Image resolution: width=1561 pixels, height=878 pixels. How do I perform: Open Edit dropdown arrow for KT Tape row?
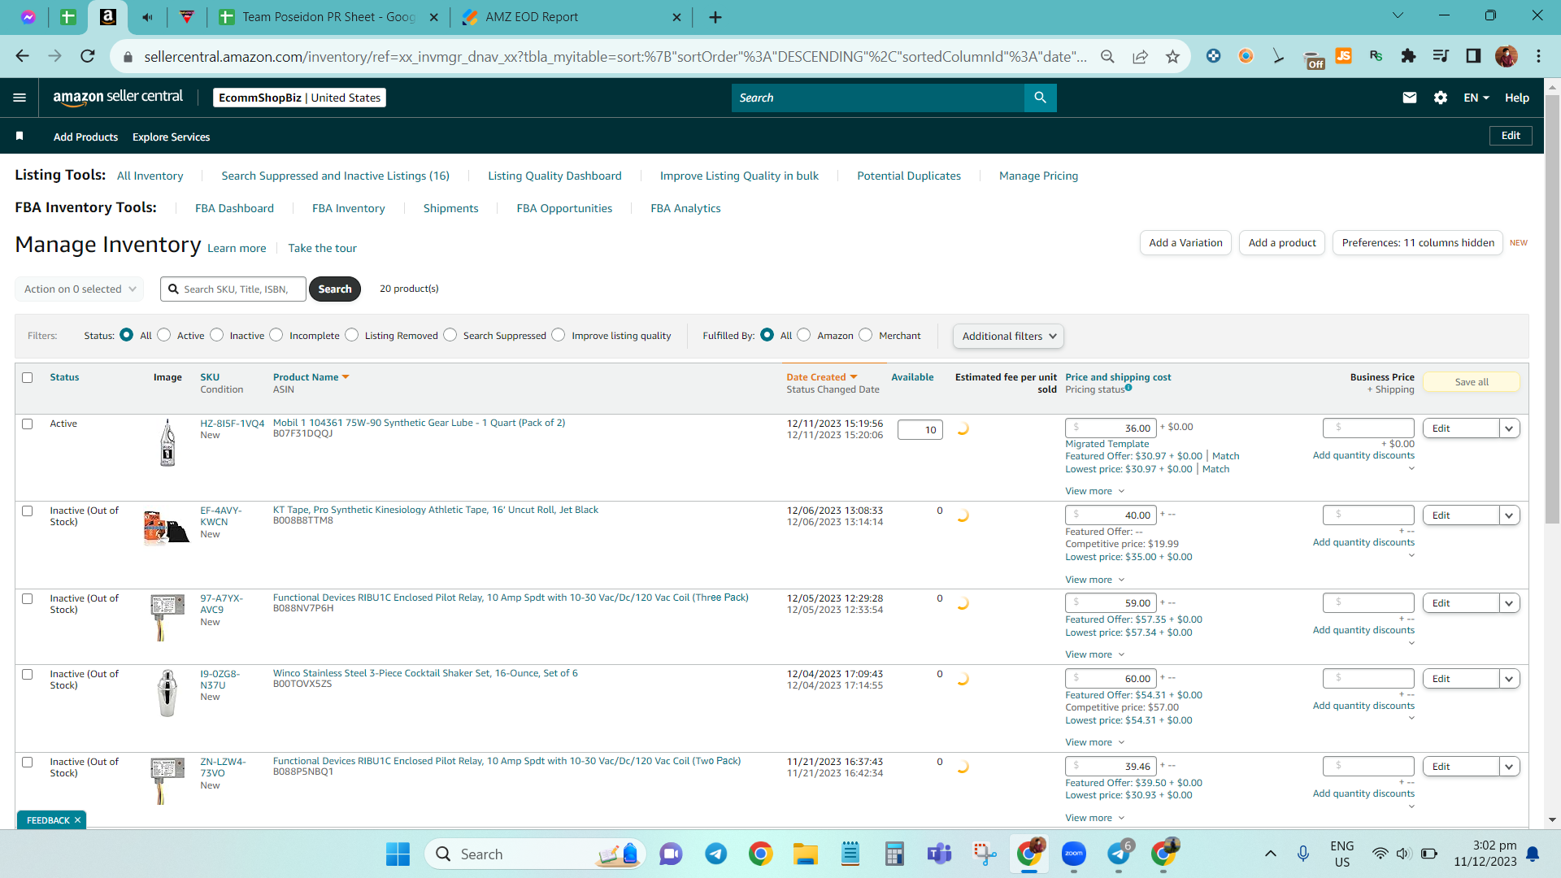1510,515
